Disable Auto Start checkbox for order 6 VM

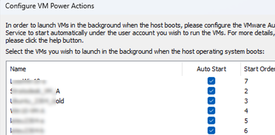(x=211, y=131)
